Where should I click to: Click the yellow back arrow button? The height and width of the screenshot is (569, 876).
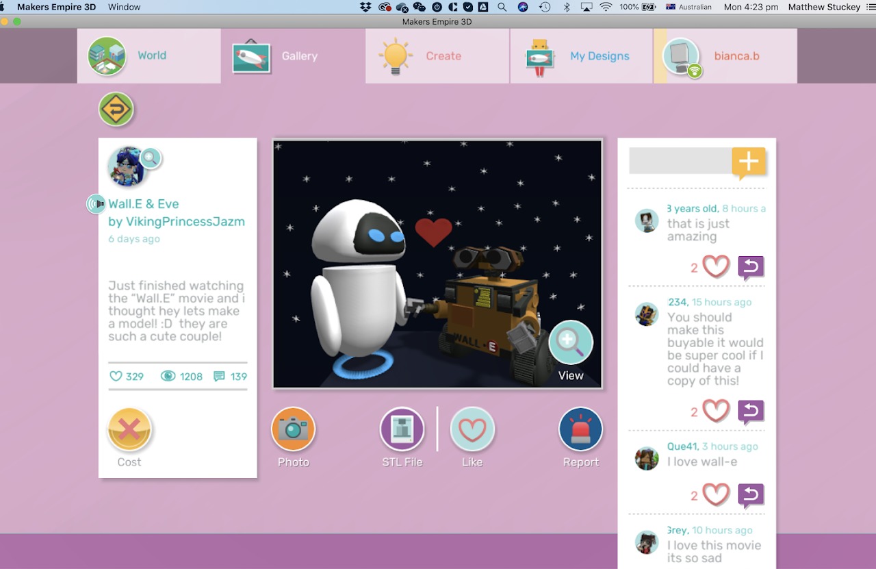(116, 109)
